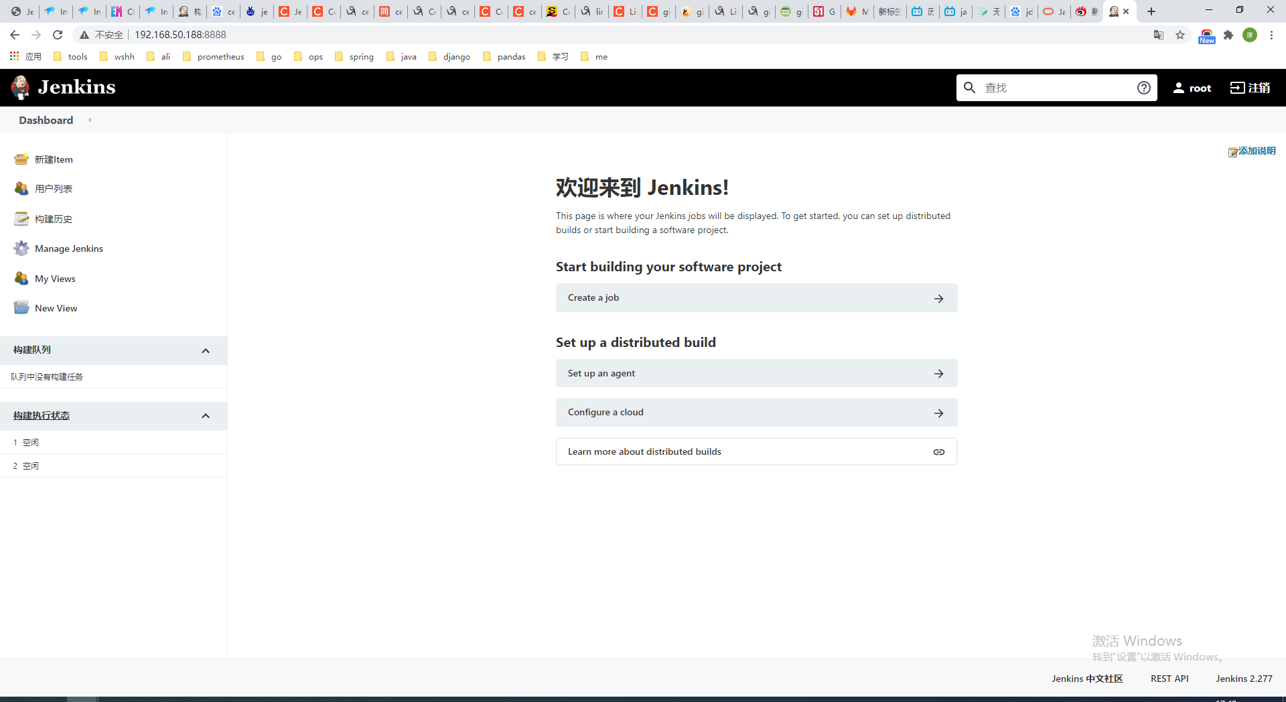Click the search magnifier icon
Image resolution: width=1286 pixels, height=702 pixels.
point(969,88)
